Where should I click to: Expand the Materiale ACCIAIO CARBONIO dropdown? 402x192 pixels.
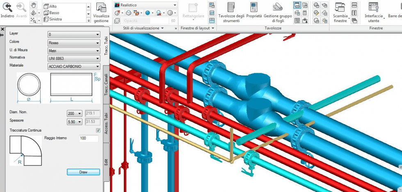[74, 66]
